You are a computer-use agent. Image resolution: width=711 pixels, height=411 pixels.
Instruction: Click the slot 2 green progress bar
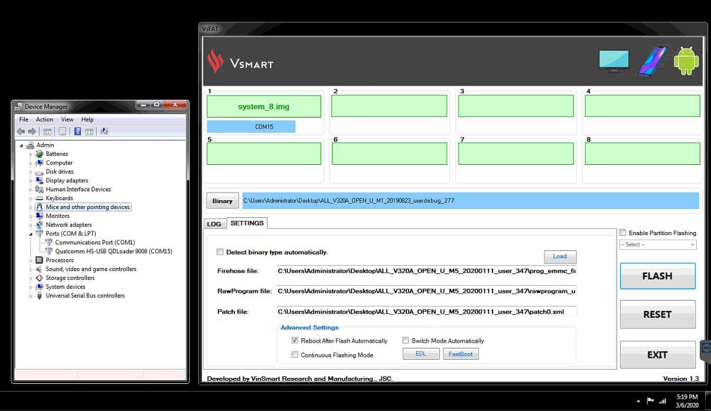coord(389,106)
